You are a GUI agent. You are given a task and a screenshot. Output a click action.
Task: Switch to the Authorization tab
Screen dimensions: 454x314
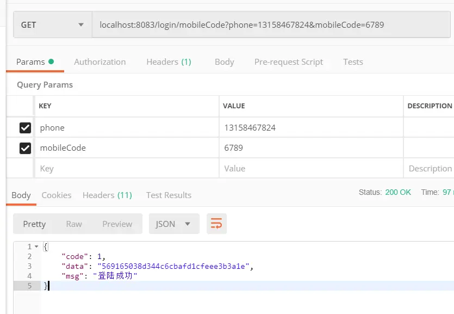(99, 62)
